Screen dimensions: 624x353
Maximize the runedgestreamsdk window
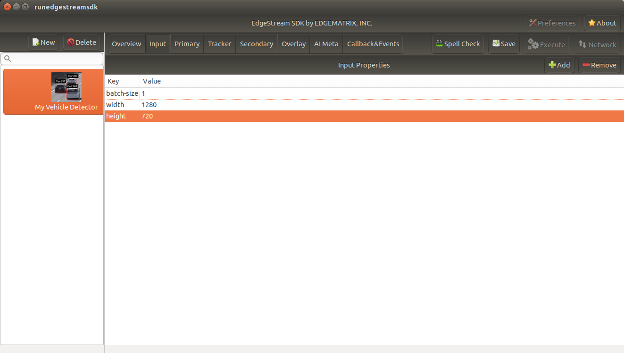click(x=25, y=7)
